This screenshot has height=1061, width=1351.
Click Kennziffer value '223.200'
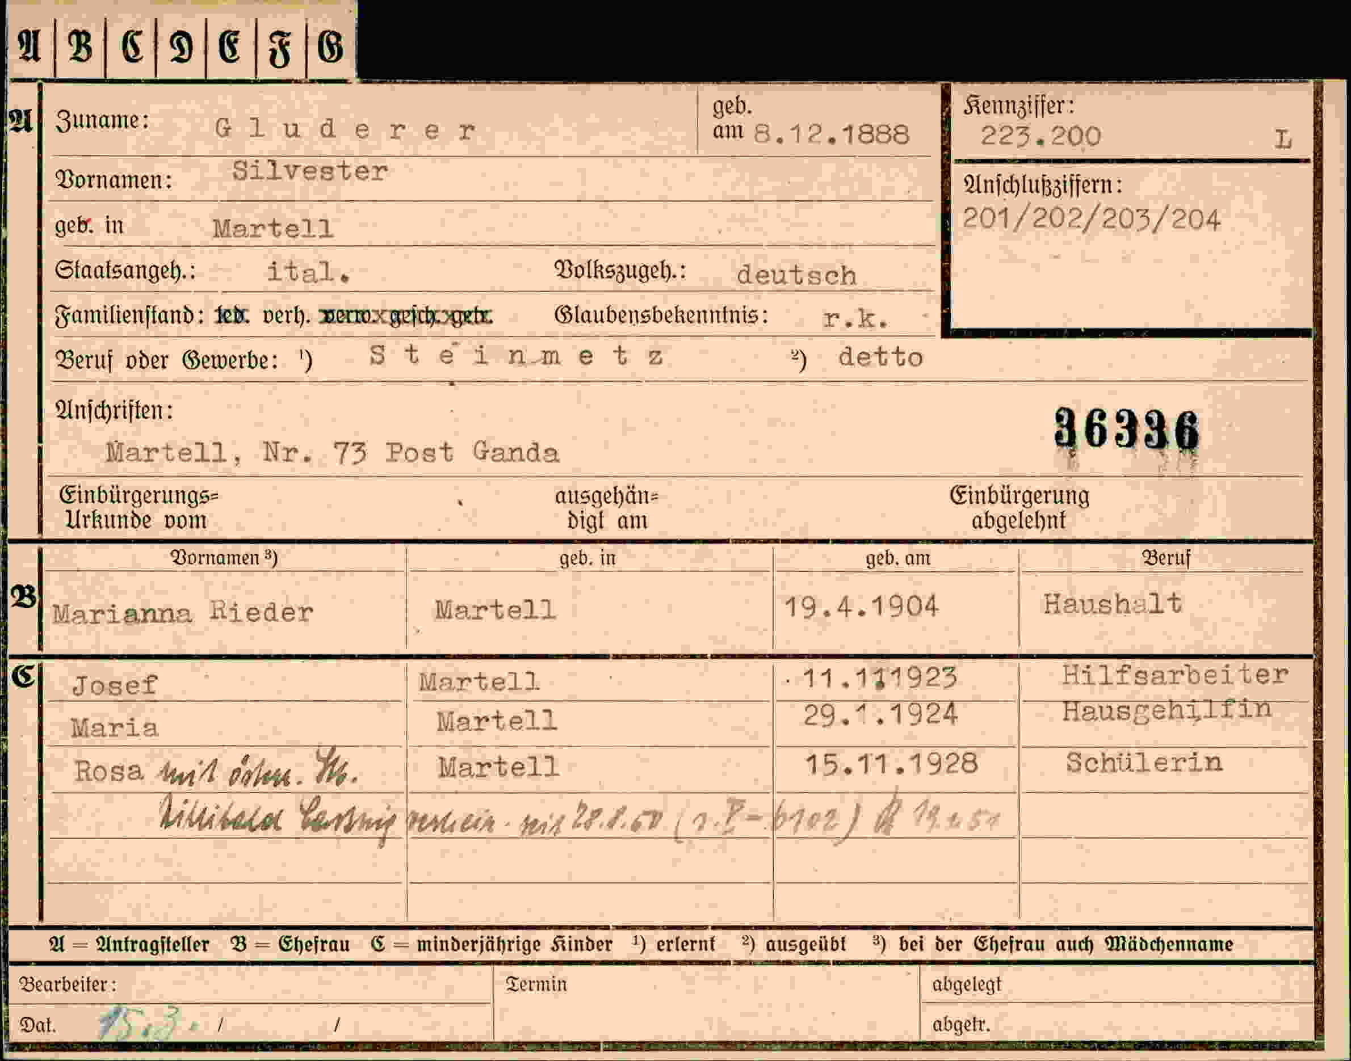[x=1040, y=136]
